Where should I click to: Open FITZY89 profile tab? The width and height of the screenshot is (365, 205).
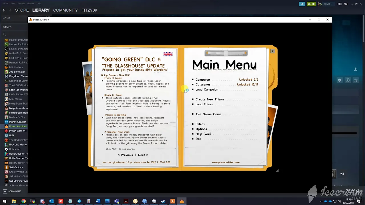pyautogui.click(x=89, y=10)
